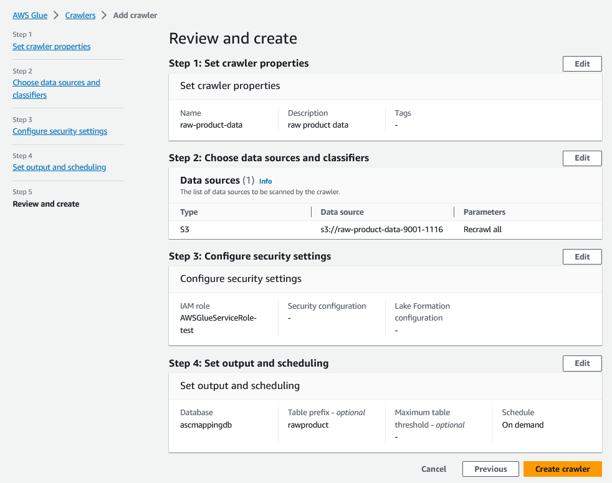612x483 pixels.
Task: Cancel the crawler creation
Action: (x=434, y=469)
